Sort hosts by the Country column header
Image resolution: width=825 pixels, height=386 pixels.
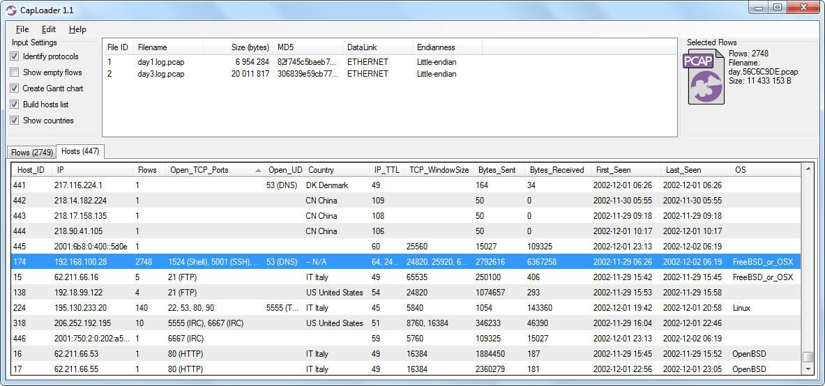click(x=321, y=170)
